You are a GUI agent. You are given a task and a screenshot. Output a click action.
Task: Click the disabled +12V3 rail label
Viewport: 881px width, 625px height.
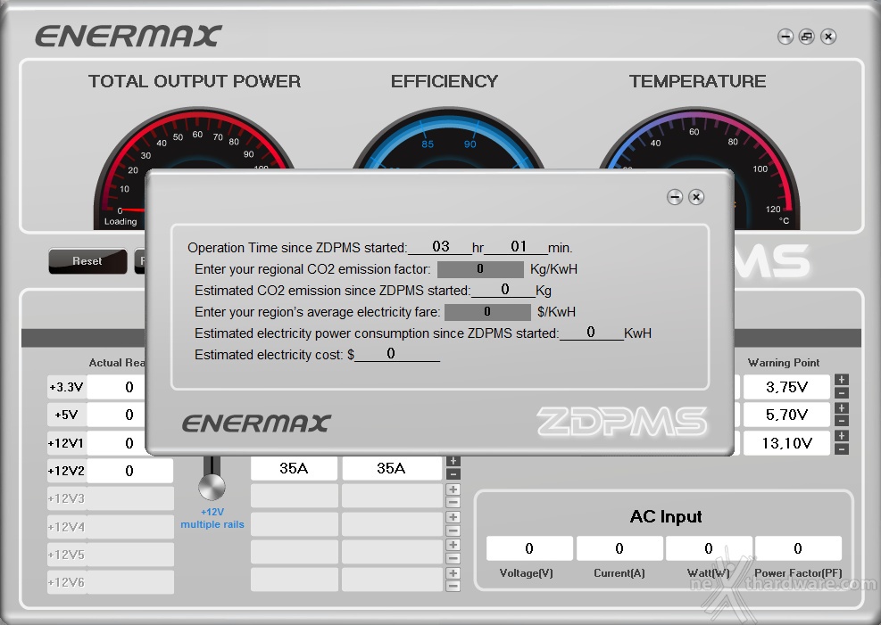point(66,498)
